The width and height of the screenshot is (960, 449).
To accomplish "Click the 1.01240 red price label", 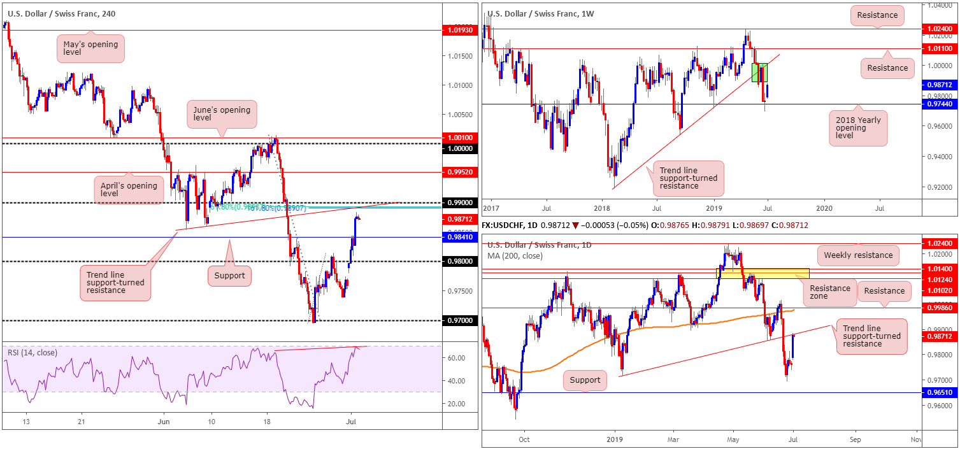I will pos(939,280).
